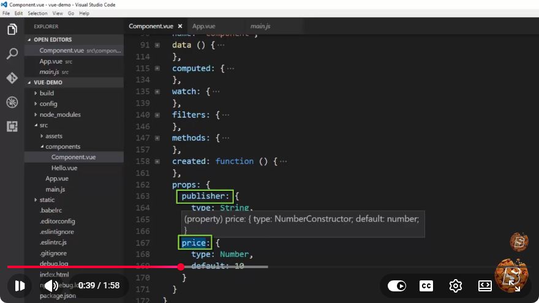Open the .editorconfig file
Viewport: 539px width, 303px height.
pyautogui.click(x=74, y=221)
